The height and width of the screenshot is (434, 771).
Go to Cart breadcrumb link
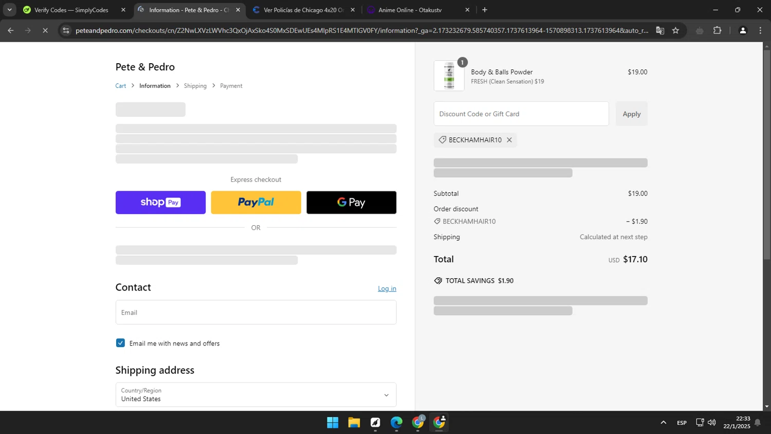[121, 86]
